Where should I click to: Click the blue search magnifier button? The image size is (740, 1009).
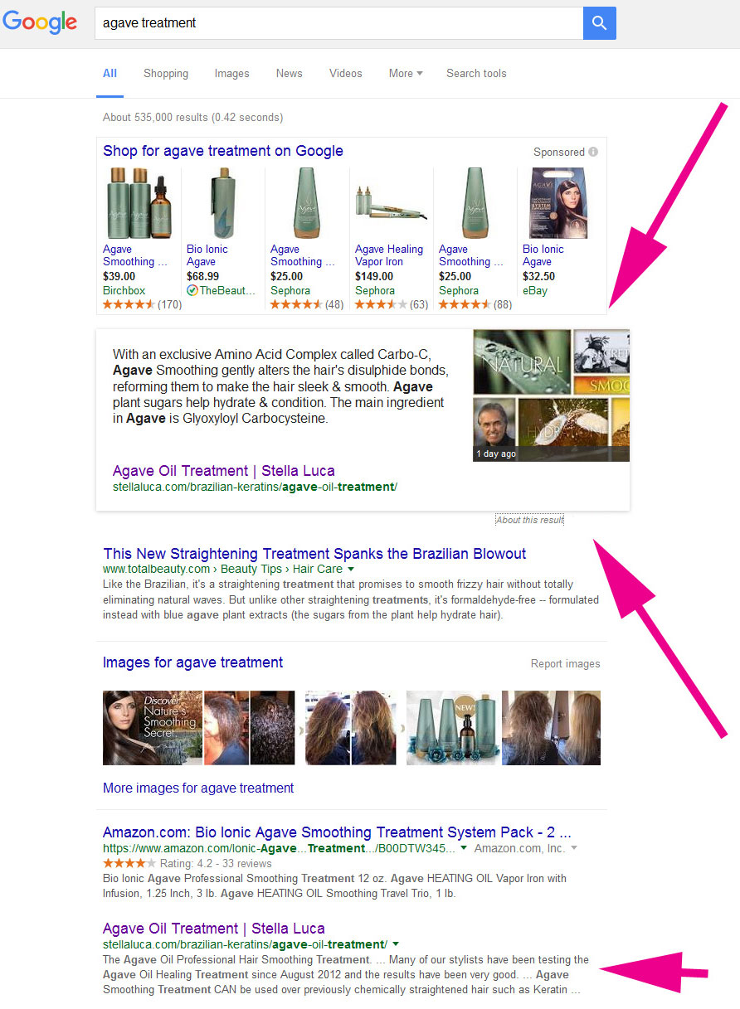point(599,23)
